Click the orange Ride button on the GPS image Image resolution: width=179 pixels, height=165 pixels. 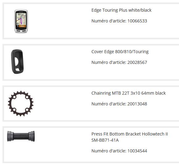(22, 26)
